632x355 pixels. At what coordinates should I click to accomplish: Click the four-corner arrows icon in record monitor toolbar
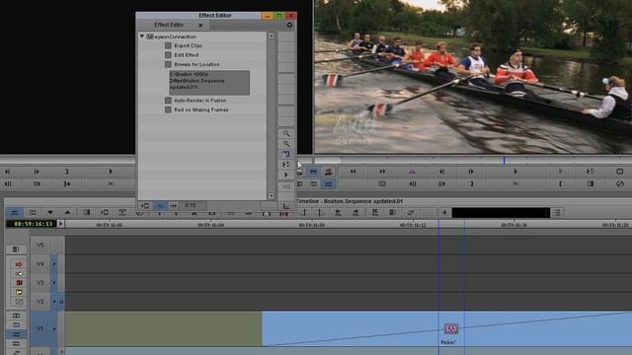click(x=590, y=172)
